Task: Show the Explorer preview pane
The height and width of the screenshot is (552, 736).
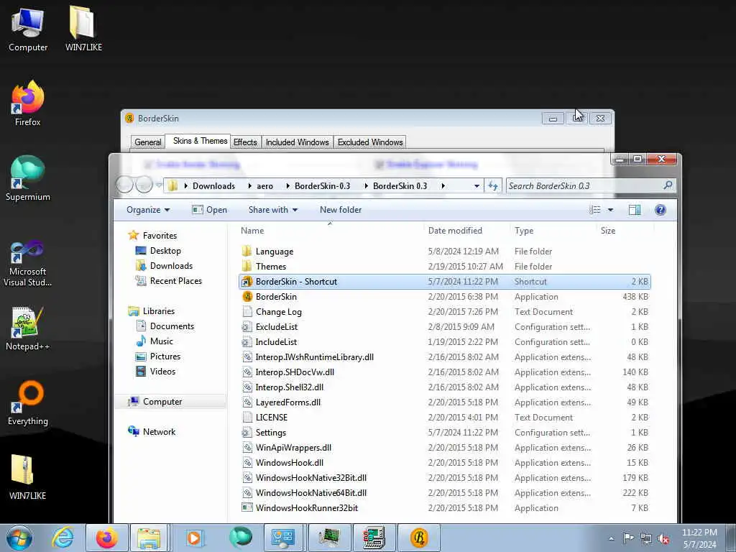Action: pos(635,210)
